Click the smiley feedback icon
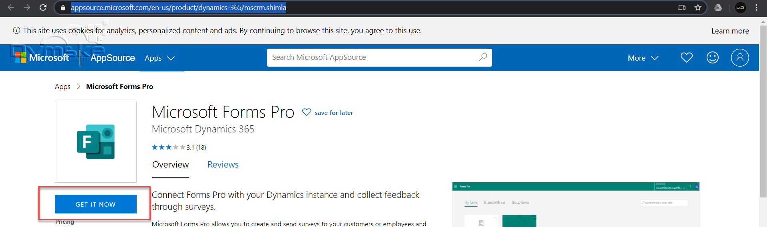Image resolution: width=767 pixels, height=227 pixels. tap(712, 58)
